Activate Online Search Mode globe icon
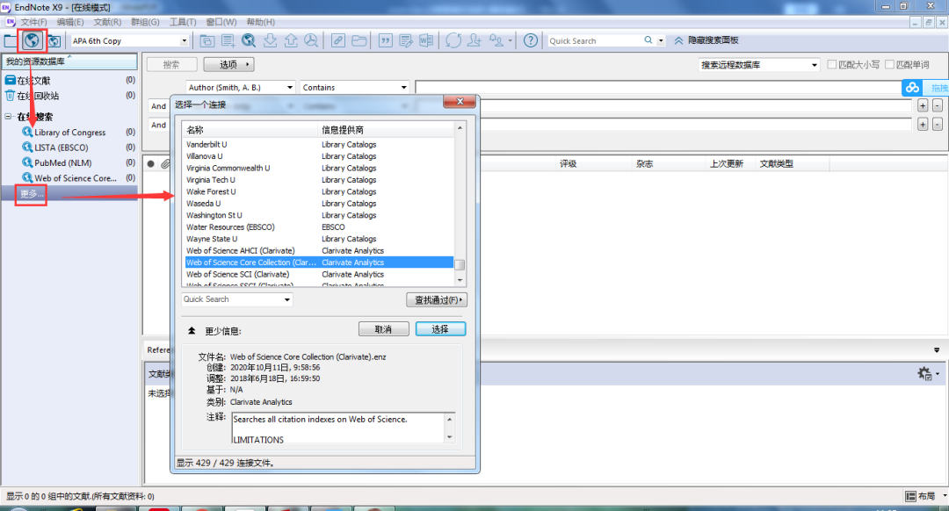This screenshot has height=511, width=949. [33, 40]
